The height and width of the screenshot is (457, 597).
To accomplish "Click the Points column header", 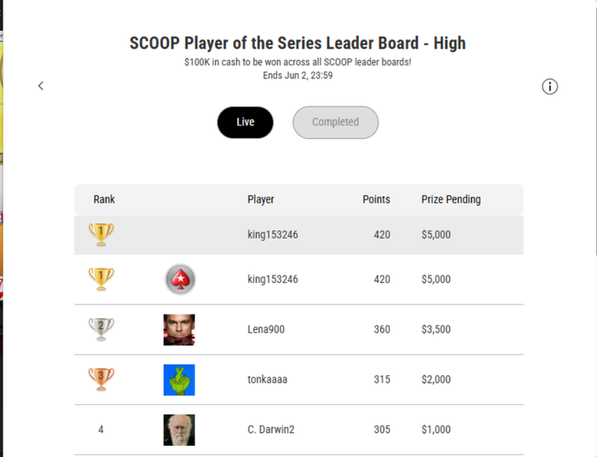I will pos(376,200).
